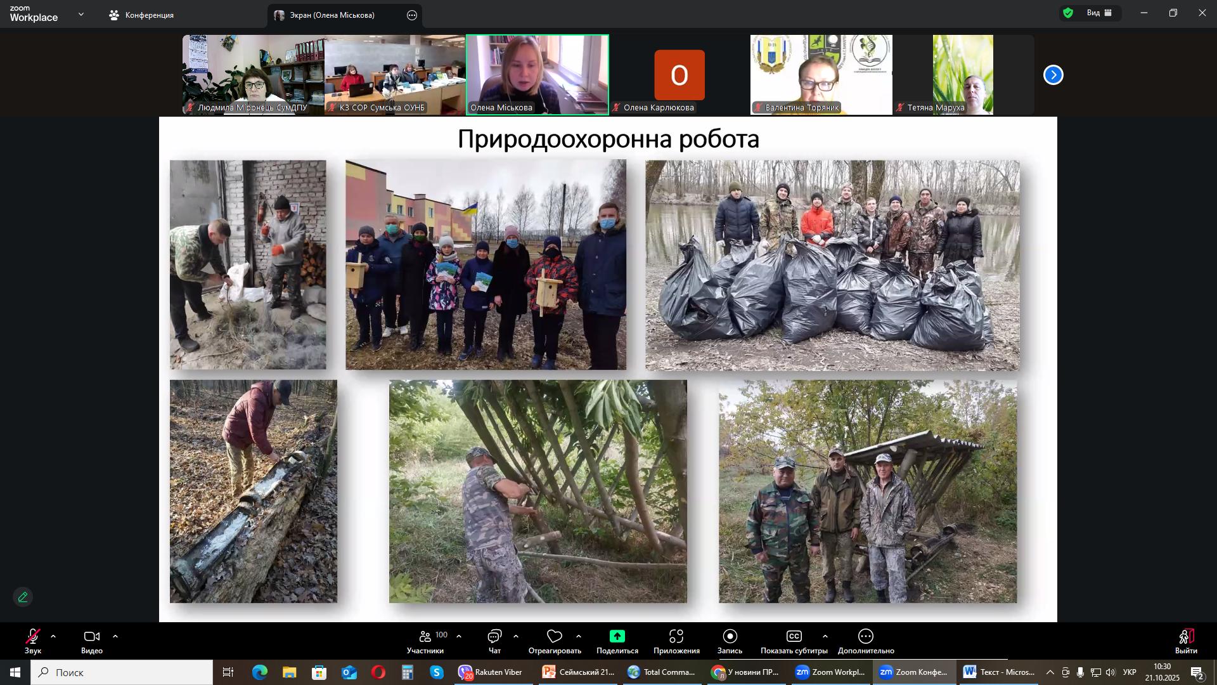Expand video options arrow next to Видео
1217x685 pixels.
pyautogui.click(x=115, y=636)
